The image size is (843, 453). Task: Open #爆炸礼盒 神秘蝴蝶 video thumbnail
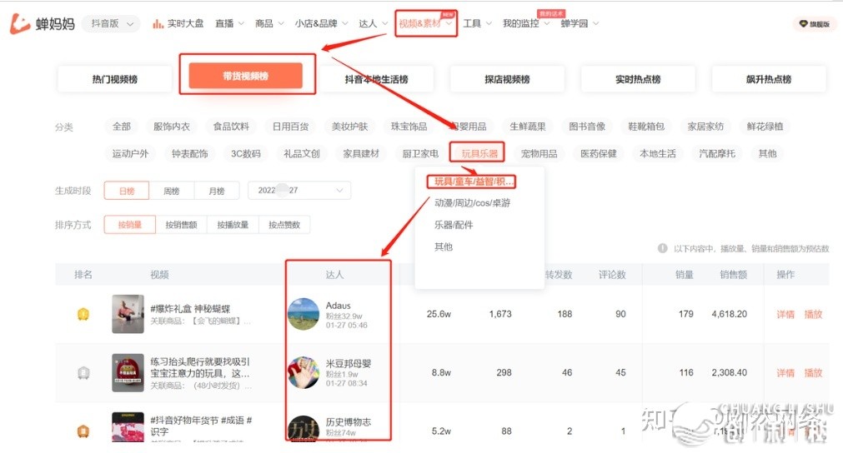coord(128,314)
